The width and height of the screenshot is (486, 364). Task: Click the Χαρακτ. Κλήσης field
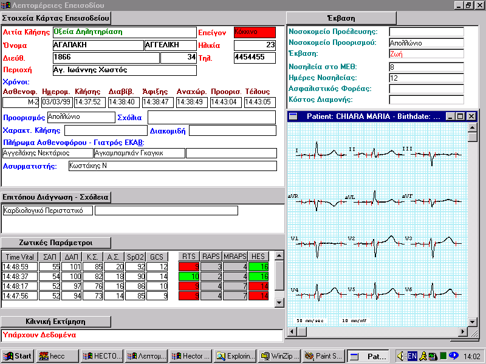click(106, 130)
